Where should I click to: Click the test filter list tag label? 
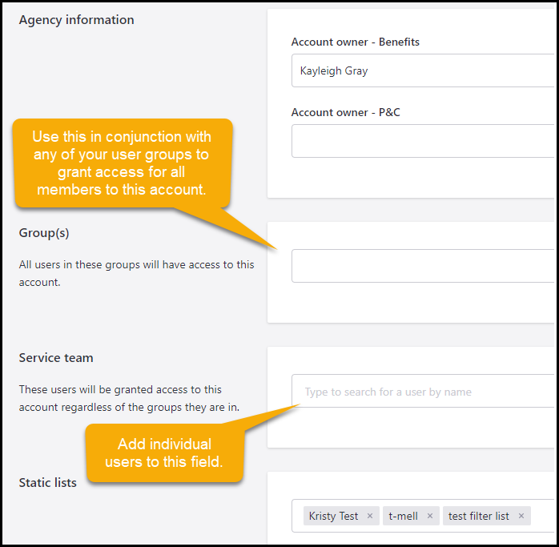478,516
